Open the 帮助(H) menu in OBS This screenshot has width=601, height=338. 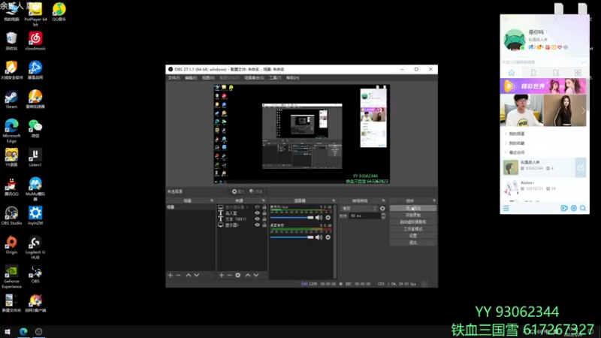pos(292,78)
